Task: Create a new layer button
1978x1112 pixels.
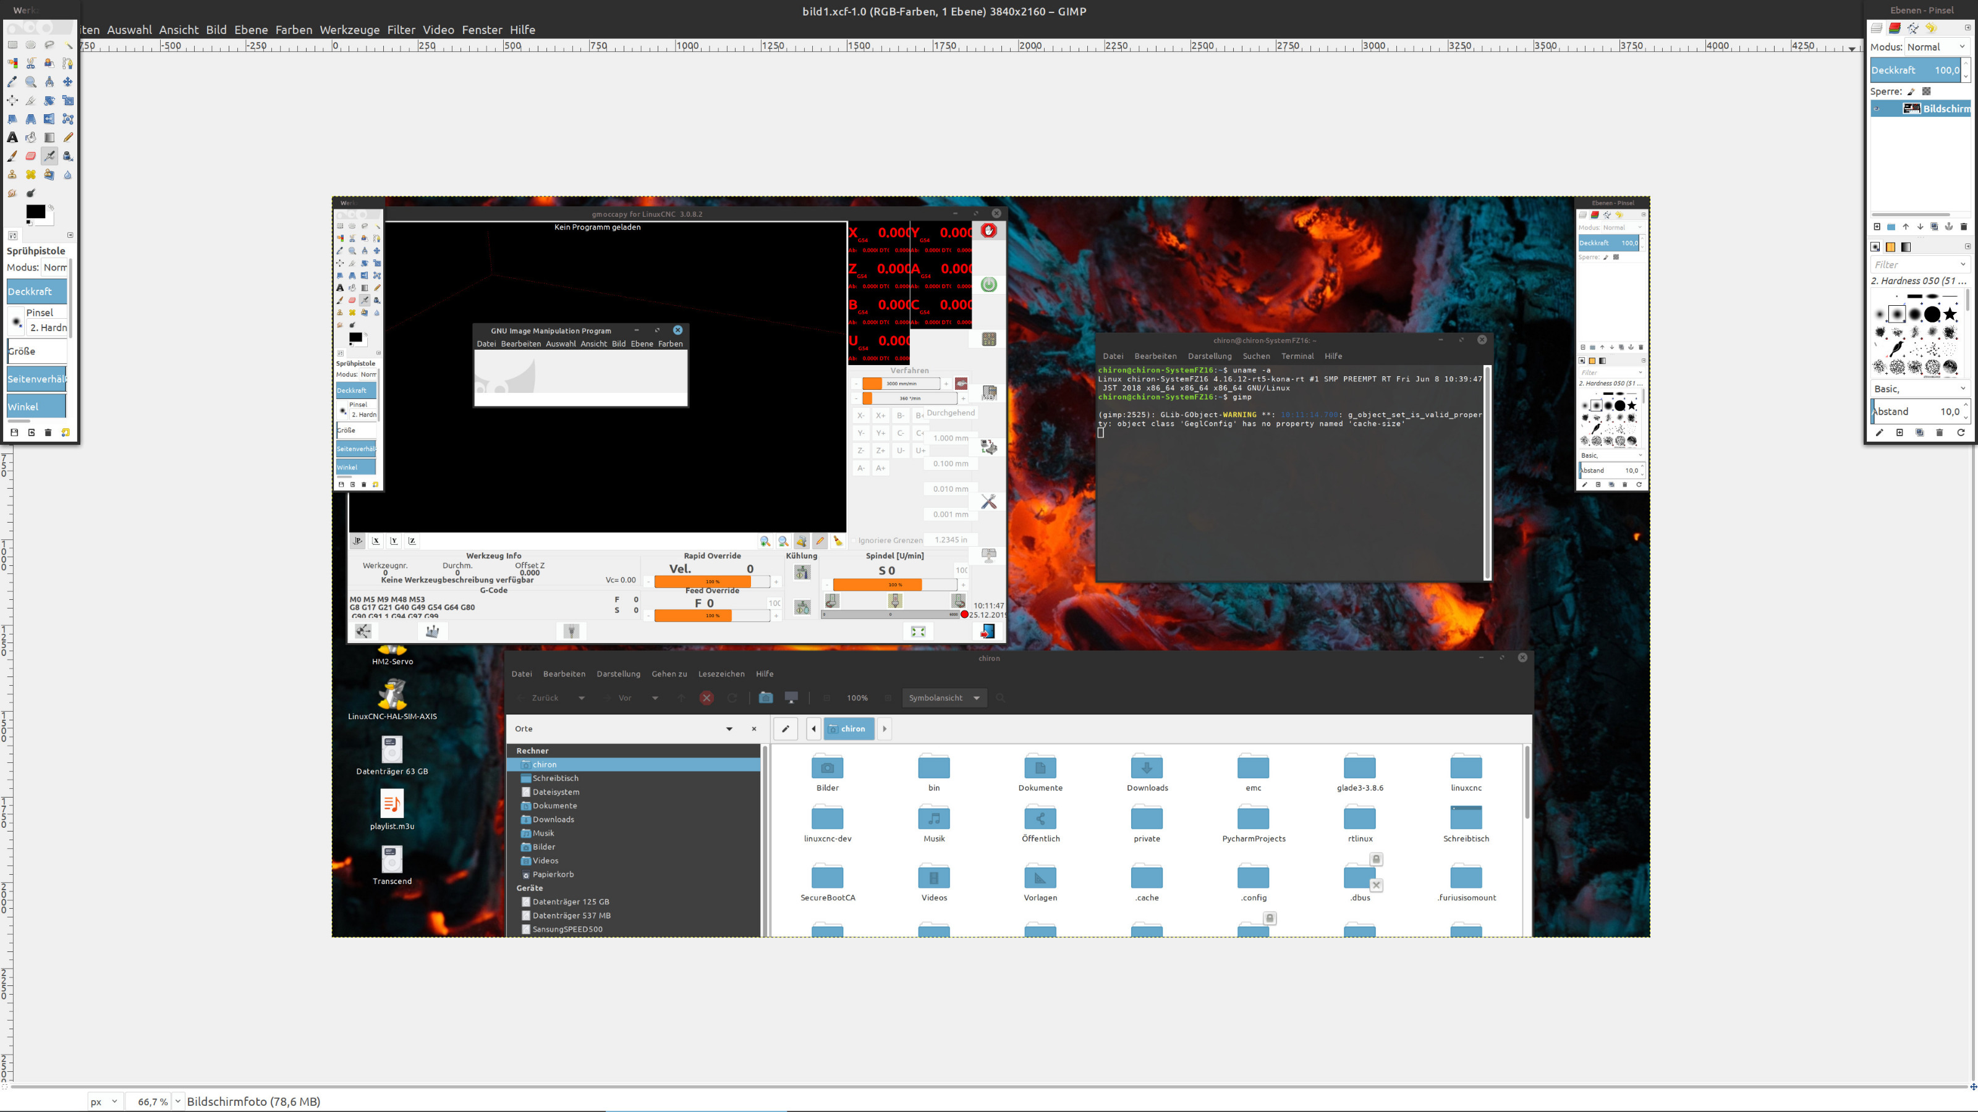Action: 1877,227
